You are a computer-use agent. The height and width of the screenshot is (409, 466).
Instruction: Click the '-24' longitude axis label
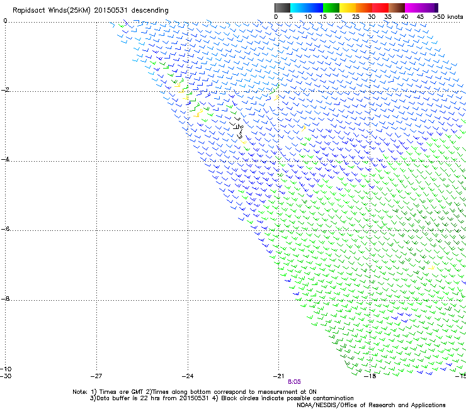click(188, 376)
